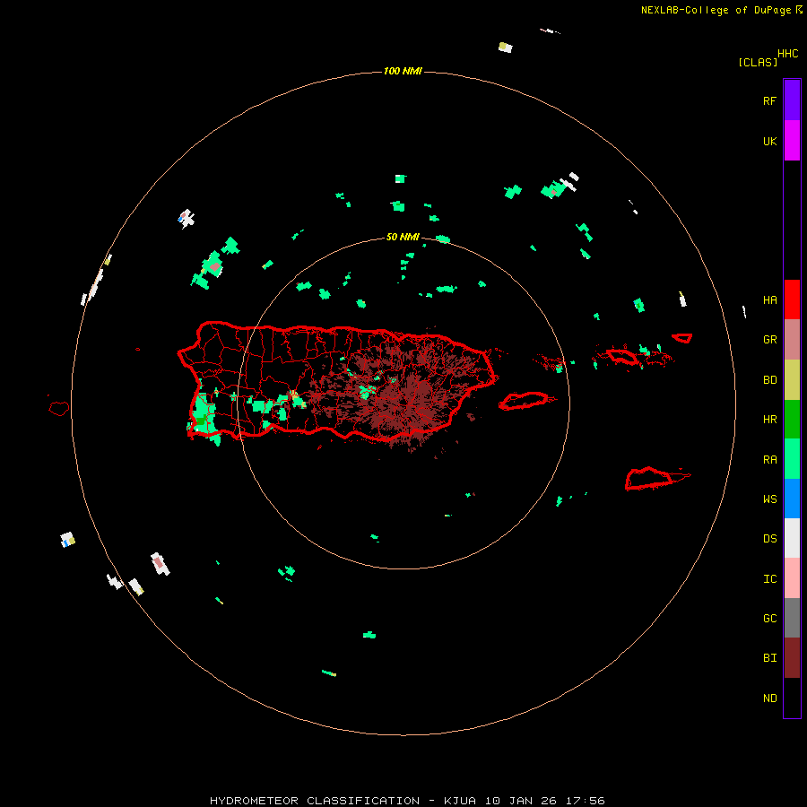Click the large rain echo in southwest Puerto Rico

(204, 416)
